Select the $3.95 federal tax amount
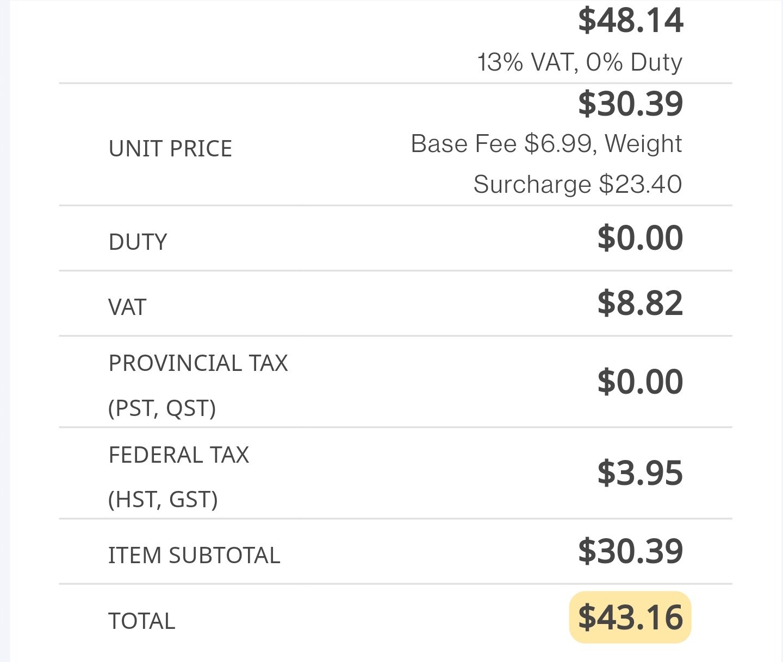Screen dimensions: 783x662 (x=640, y=472)
